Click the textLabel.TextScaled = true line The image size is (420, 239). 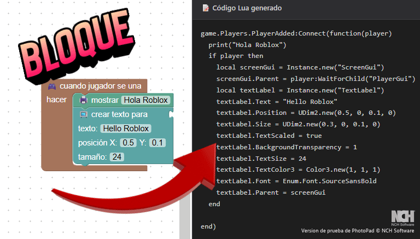(269, 136)
